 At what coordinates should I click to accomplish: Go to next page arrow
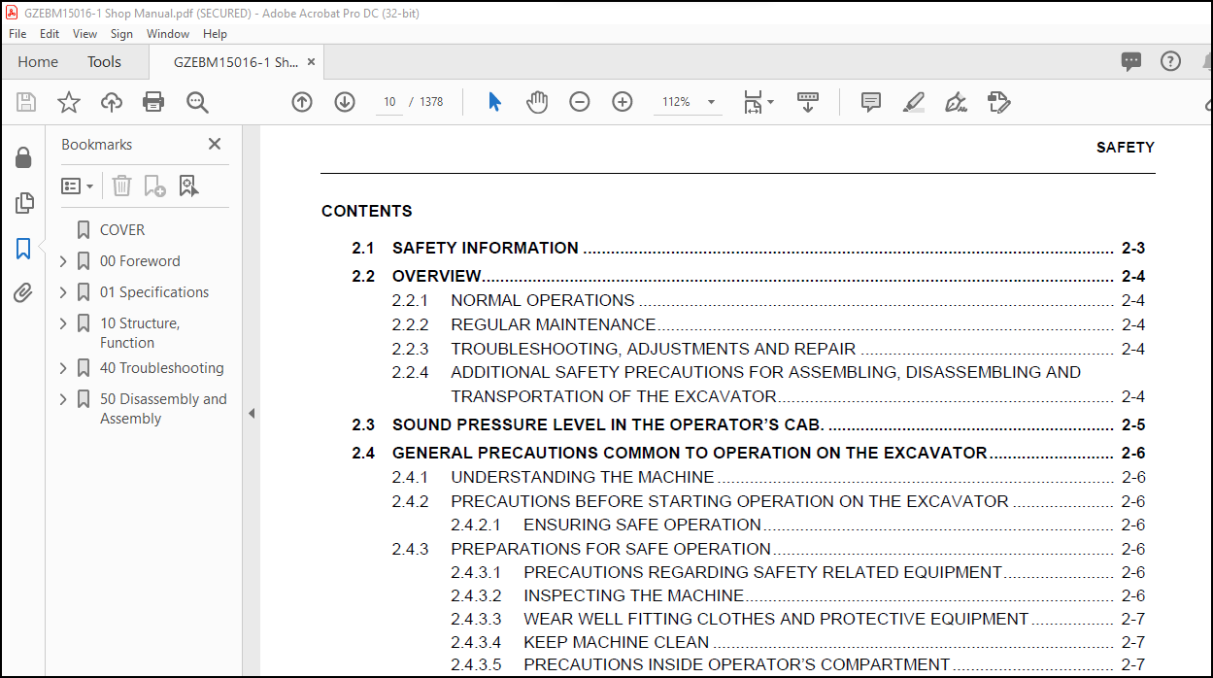click(x=345, y=102)
